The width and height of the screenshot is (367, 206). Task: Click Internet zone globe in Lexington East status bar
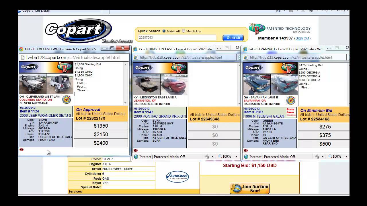(x=136, y=157)
